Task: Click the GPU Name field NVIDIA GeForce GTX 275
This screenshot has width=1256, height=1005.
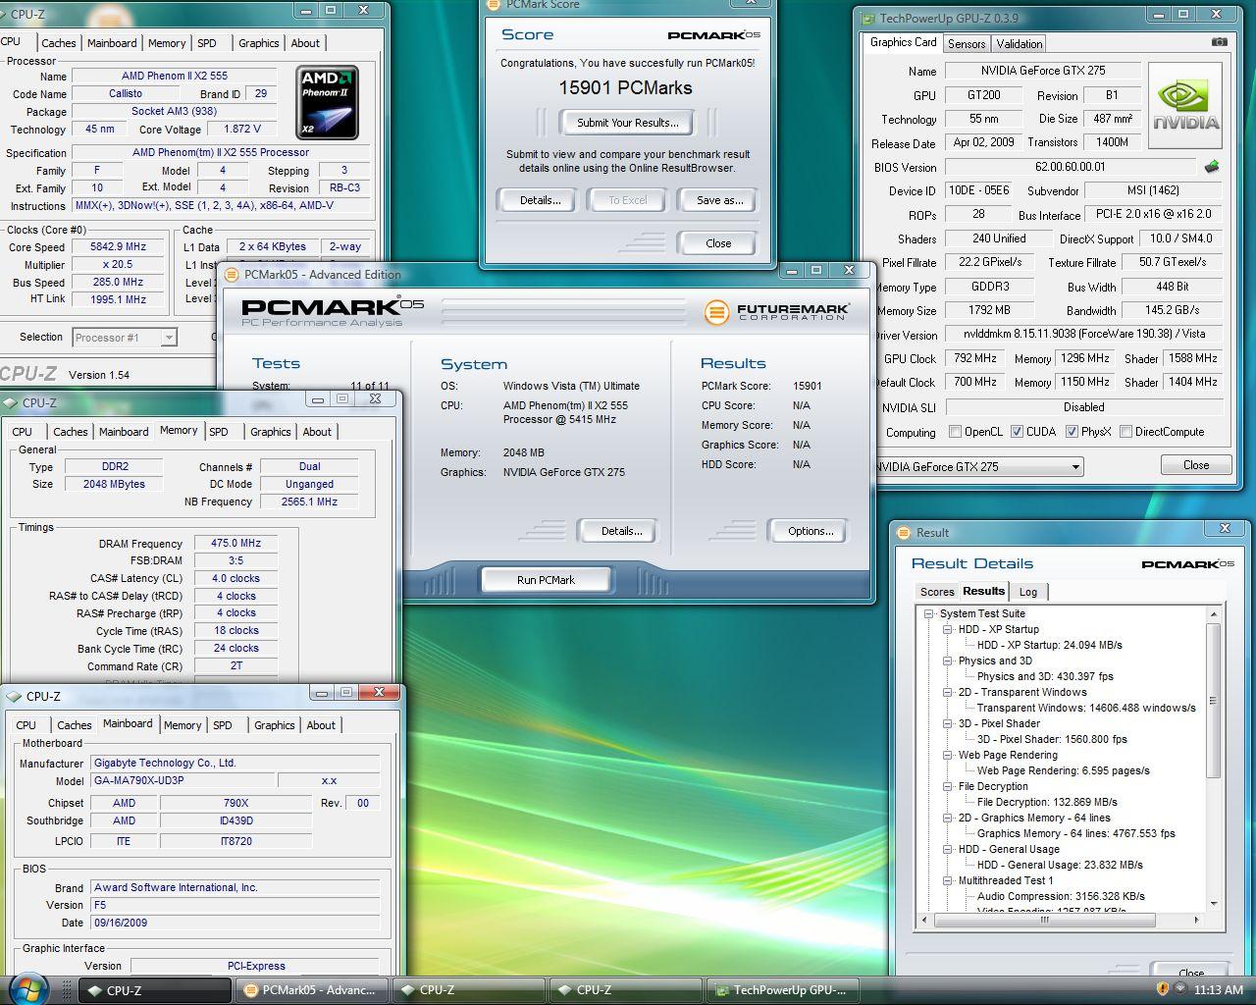Action: (1042, 71)
